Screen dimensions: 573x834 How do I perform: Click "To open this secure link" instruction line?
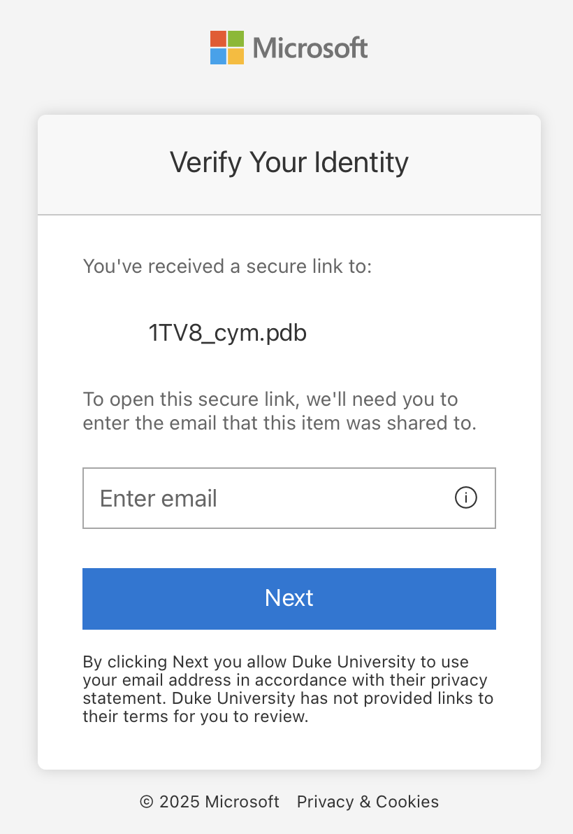tap(270, 400)
